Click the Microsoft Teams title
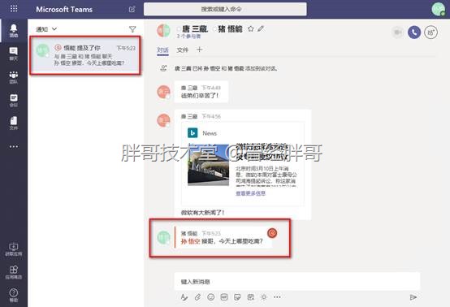 [x=64, y=10]
